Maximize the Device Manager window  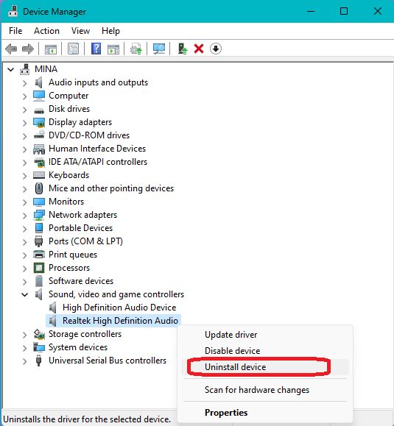[x=344, y=12]
